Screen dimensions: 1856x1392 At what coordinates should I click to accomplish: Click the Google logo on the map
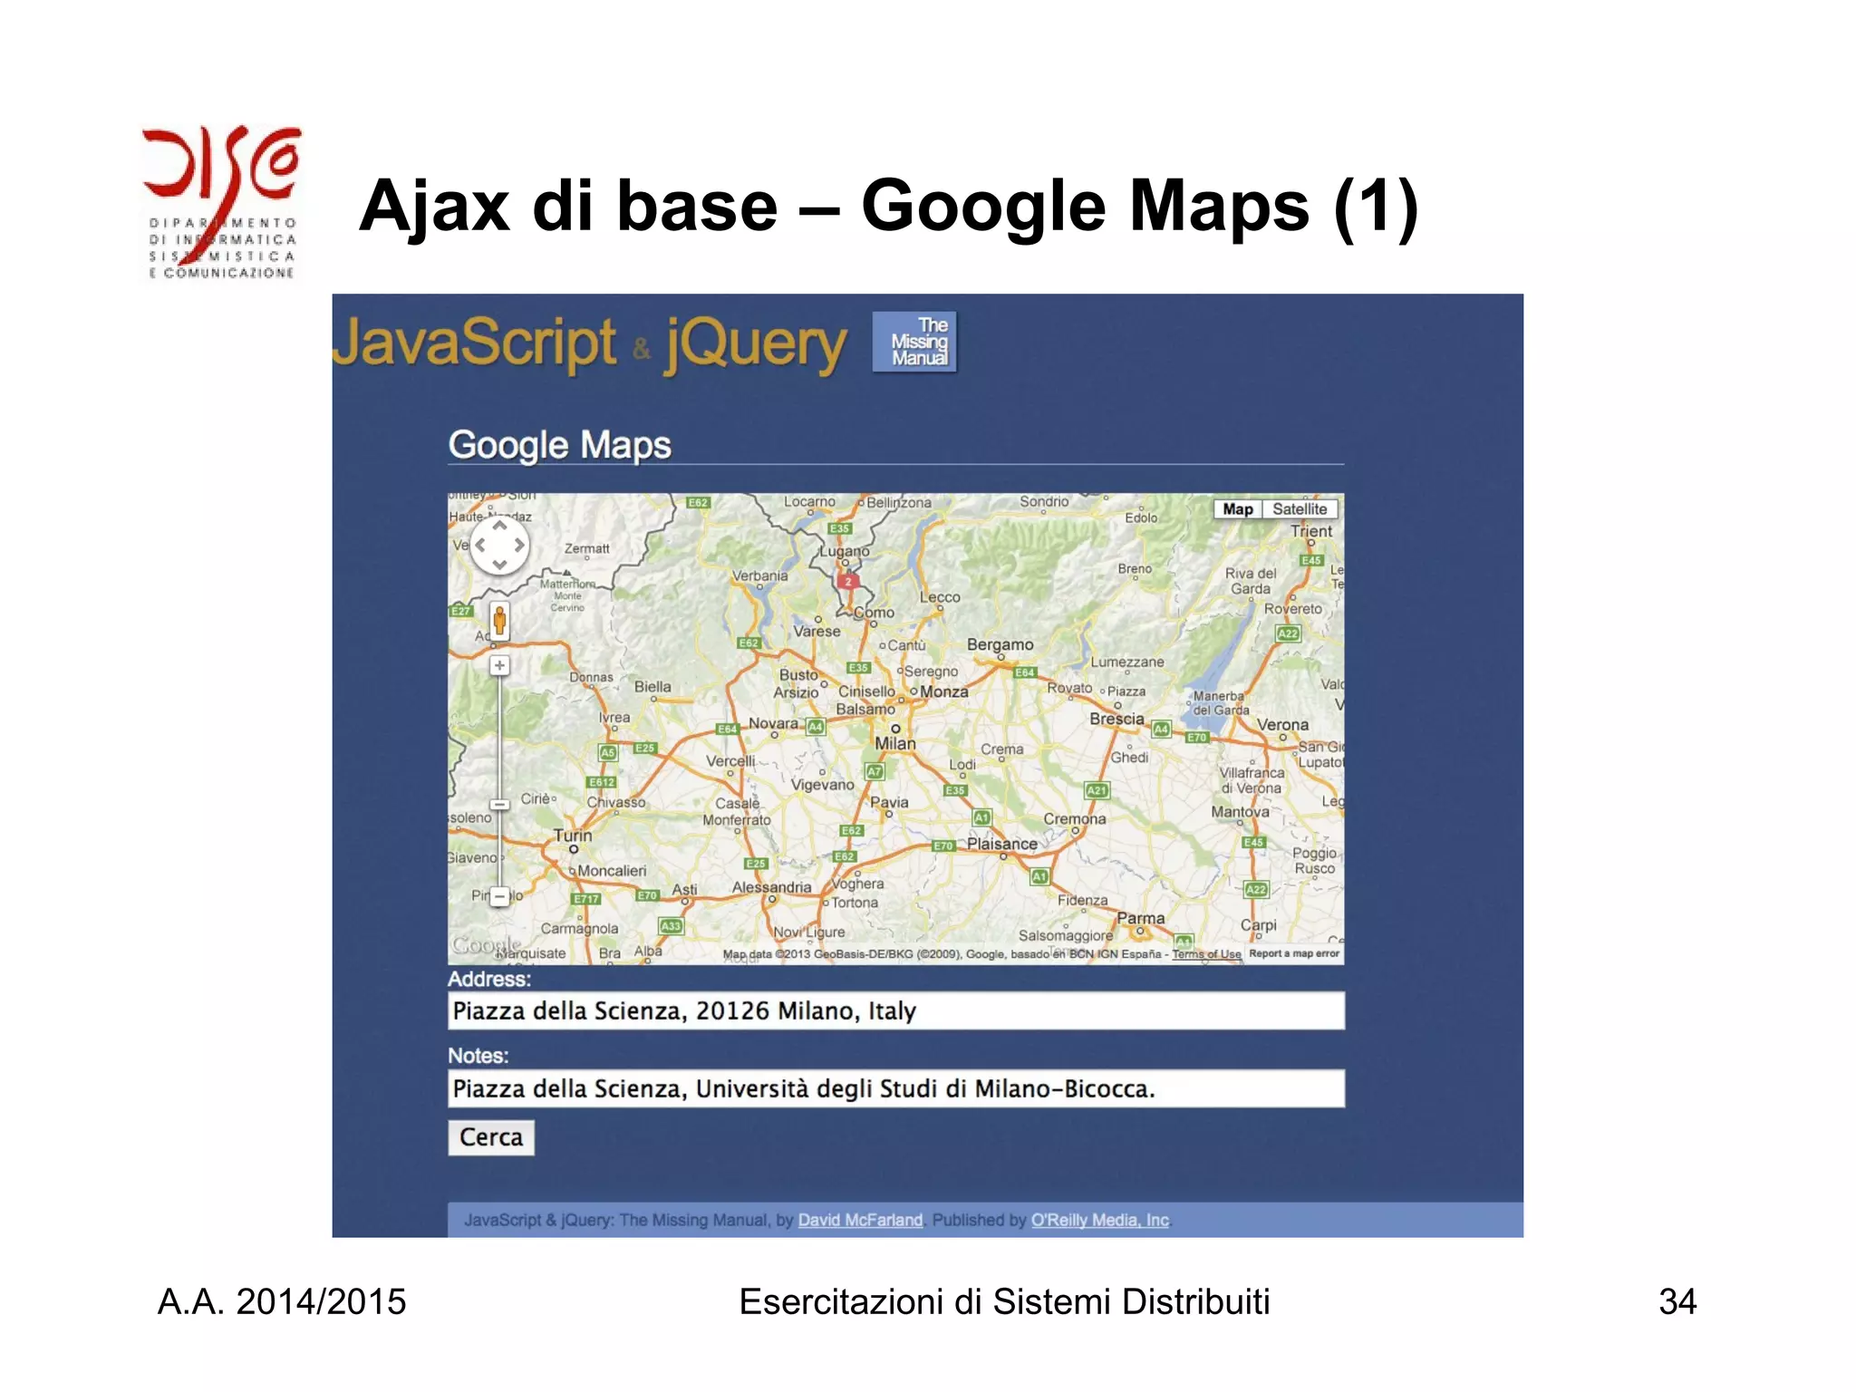pos(486,945)
